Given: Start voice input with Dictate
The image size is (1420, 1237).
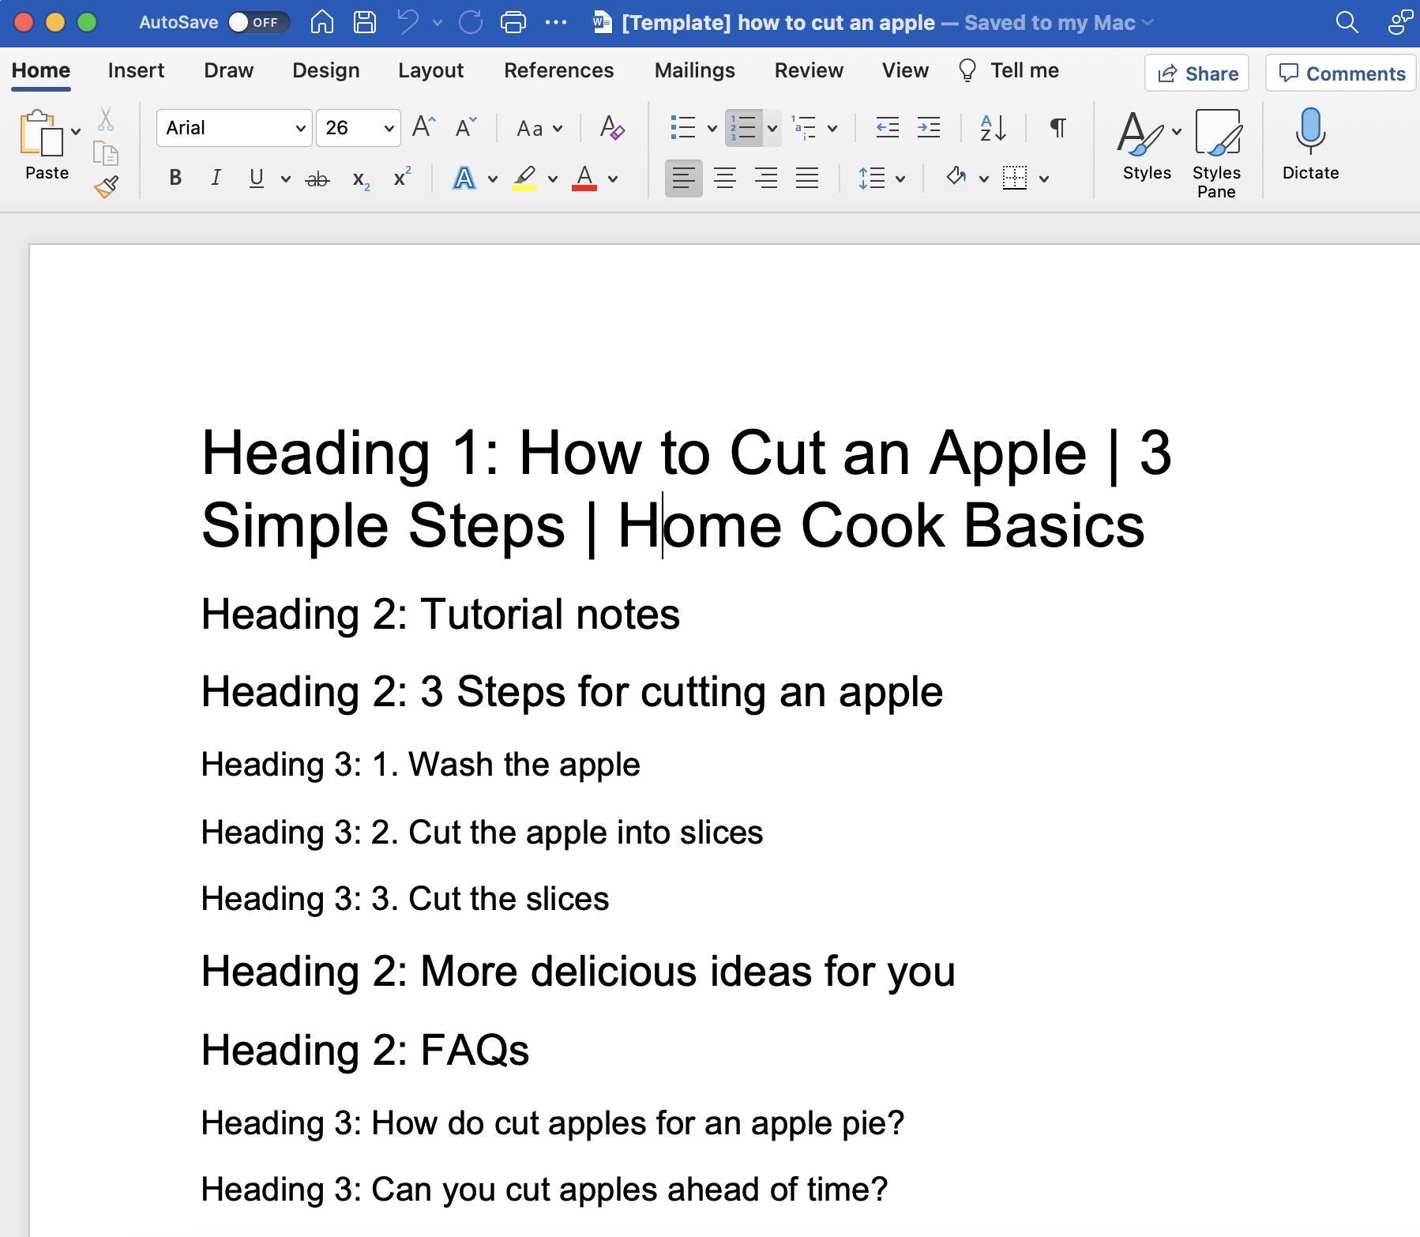Looking at the screenshot, I should point(1309,146).
